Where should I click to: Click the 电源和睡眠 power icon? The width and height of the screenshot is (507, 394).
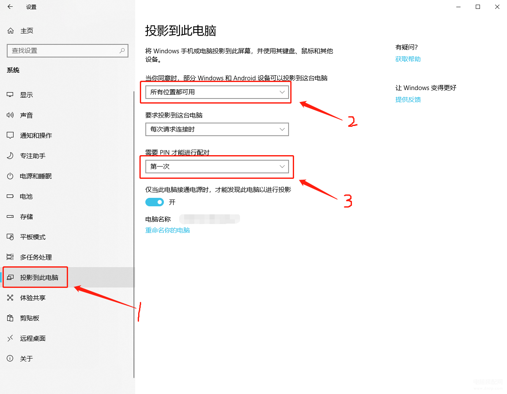(11, 176)
